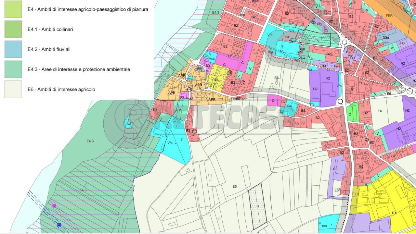
Task: Click the FER label at top right
Action: (x=389, y=15)
